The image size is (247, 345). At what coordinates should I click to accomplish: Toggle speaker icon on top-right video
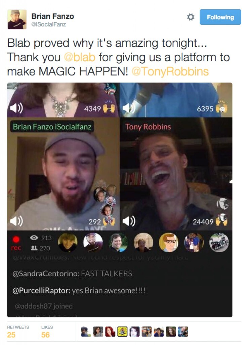(129, 108)
